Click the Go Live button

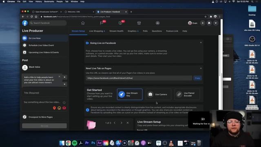pyautogui.click(x=44, y=126)
